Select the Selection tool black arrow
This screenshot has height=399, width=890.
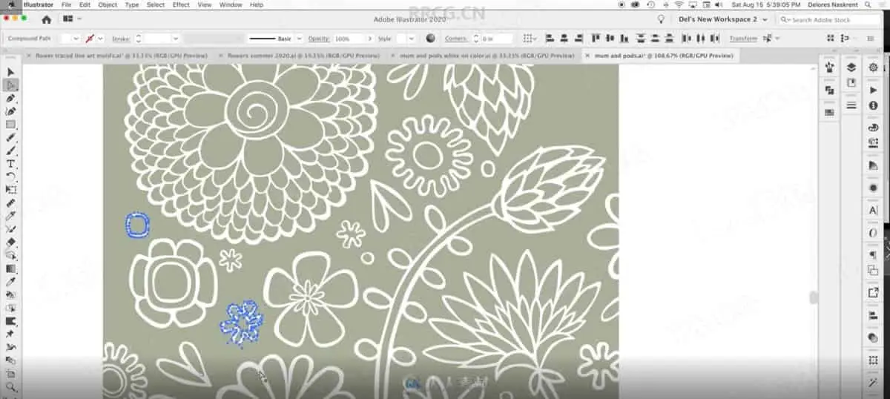(x=11, y=72)
